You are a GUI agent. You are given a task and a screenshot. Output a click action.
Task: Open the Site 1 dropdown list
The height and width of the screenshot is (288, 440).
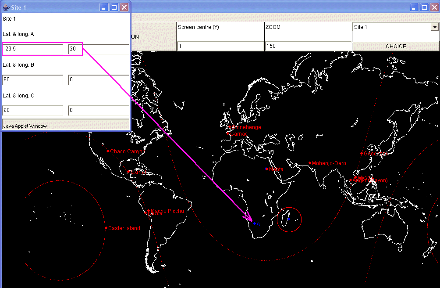pyautogui.click(x=435, y=27)
